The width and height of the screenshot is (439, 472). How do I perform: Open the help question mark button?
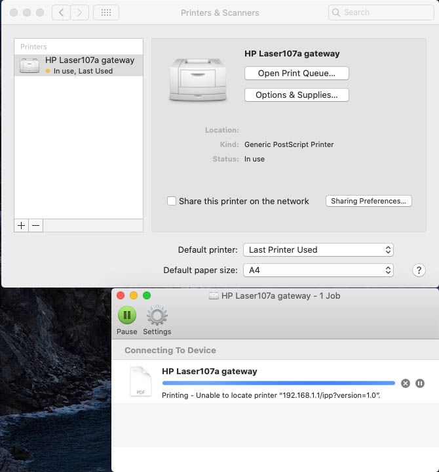pos(419,270)
